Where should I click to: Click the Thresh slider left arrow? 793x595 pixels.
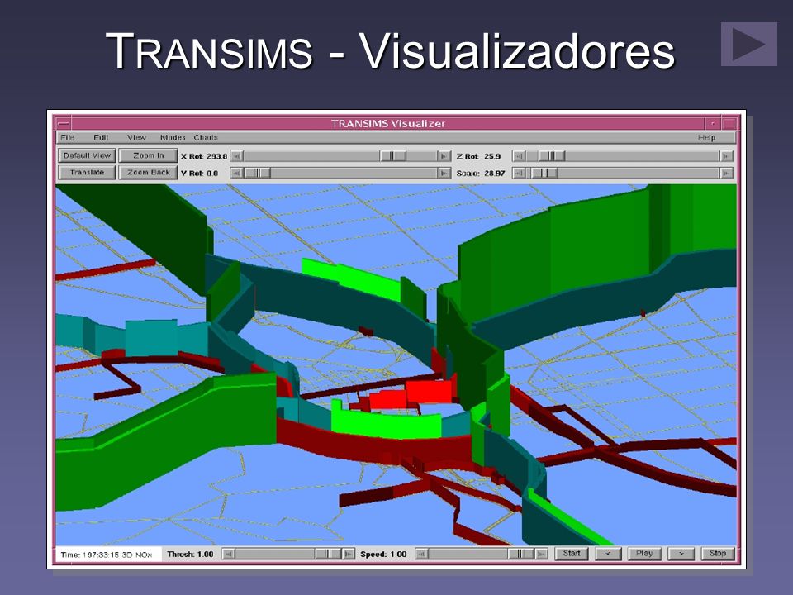(229, 554)
